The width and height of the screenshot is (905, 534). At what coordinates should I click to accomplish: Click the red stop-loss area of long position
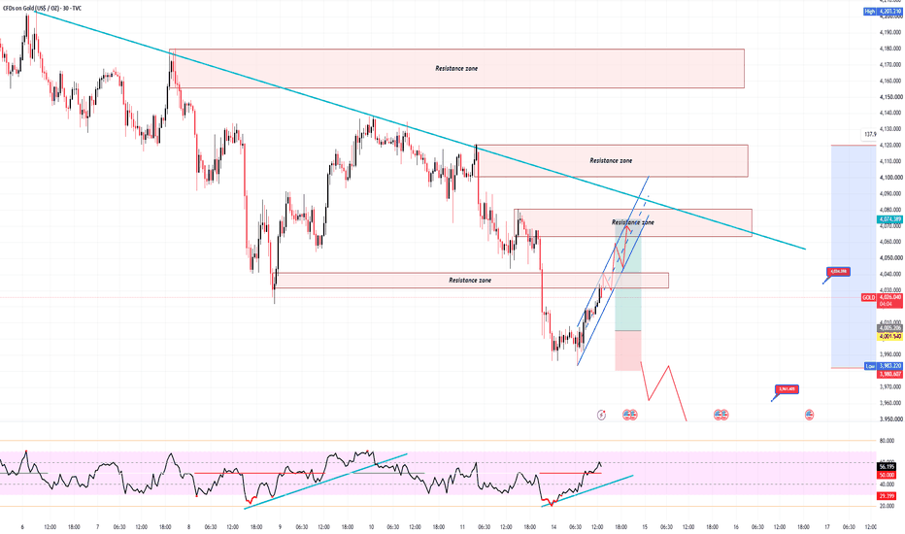(x=628, y=350)
